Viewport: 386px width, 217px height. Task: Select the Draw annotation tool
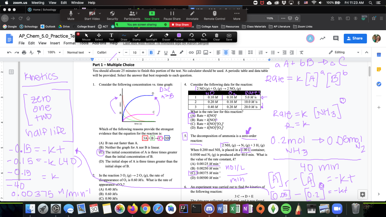pos(124,37)
